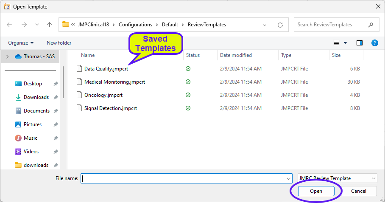Expand the address bar history dropdown
The image size is (385, 203).
click(265, 25)
